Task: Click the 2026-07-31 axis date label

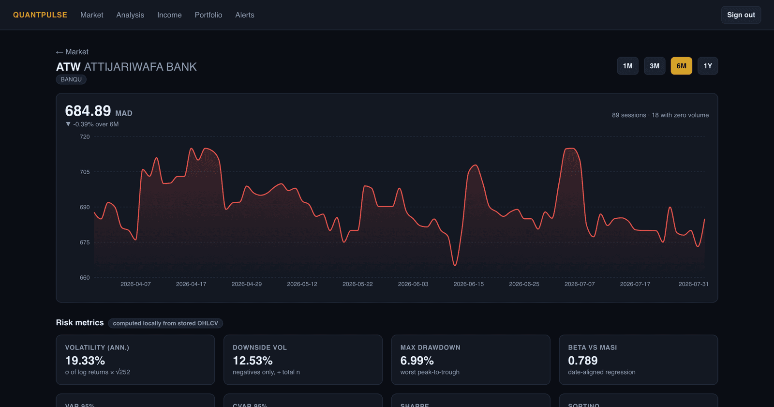Action: pos(694,284)
